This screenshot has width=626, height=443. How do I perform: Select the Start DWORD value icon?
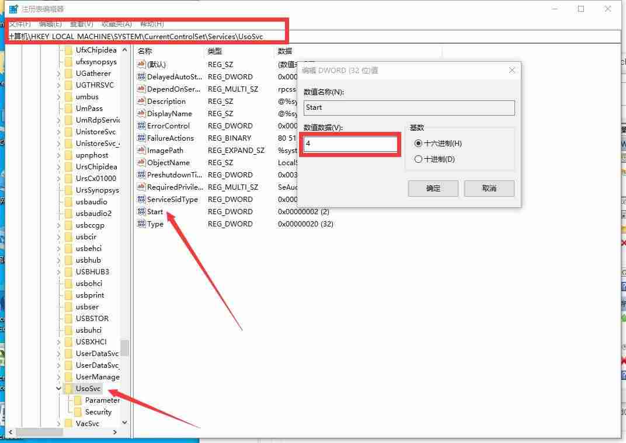tap(141, 211)
